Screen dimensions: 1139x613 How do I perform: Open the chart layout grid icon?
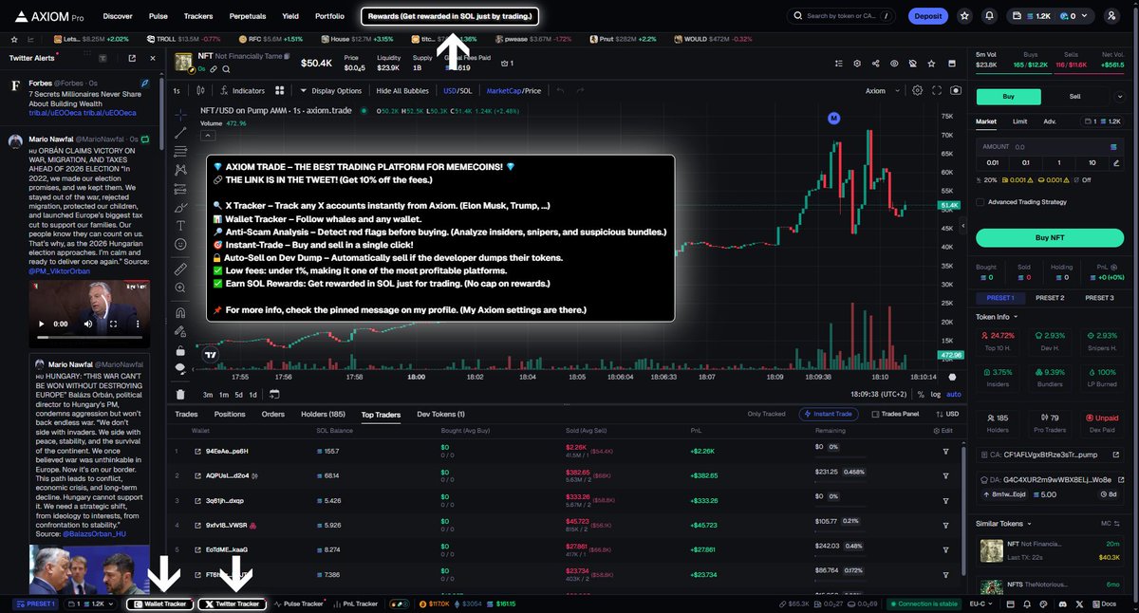(x=280, y=91)
